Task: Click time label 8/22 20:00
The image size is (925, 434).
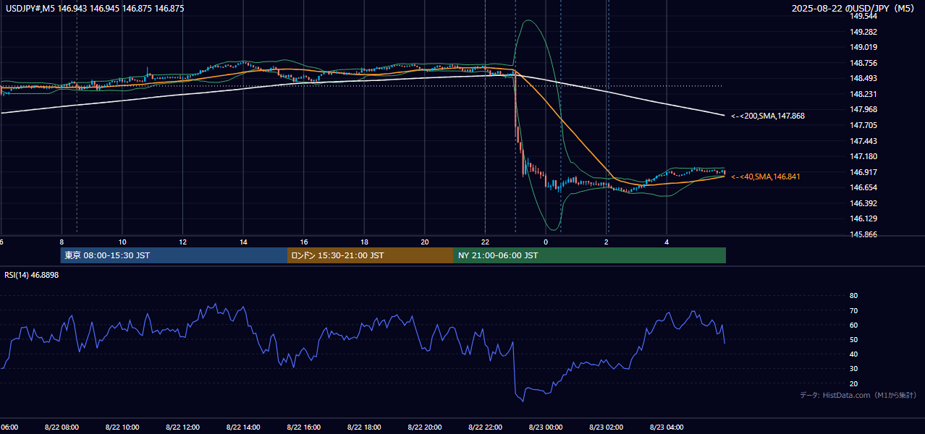Action: click(424, 427)
